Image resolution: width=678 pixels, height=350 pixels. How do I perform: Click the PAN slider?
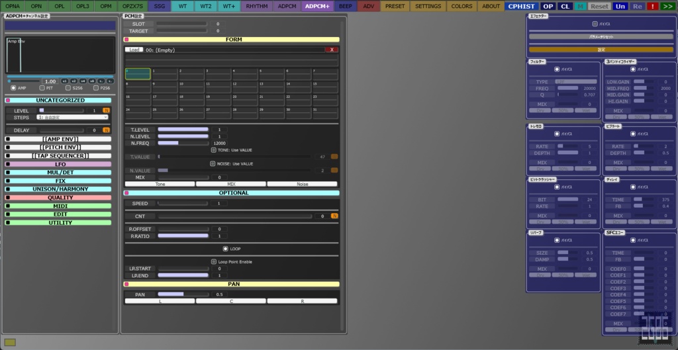pos(183,294)
